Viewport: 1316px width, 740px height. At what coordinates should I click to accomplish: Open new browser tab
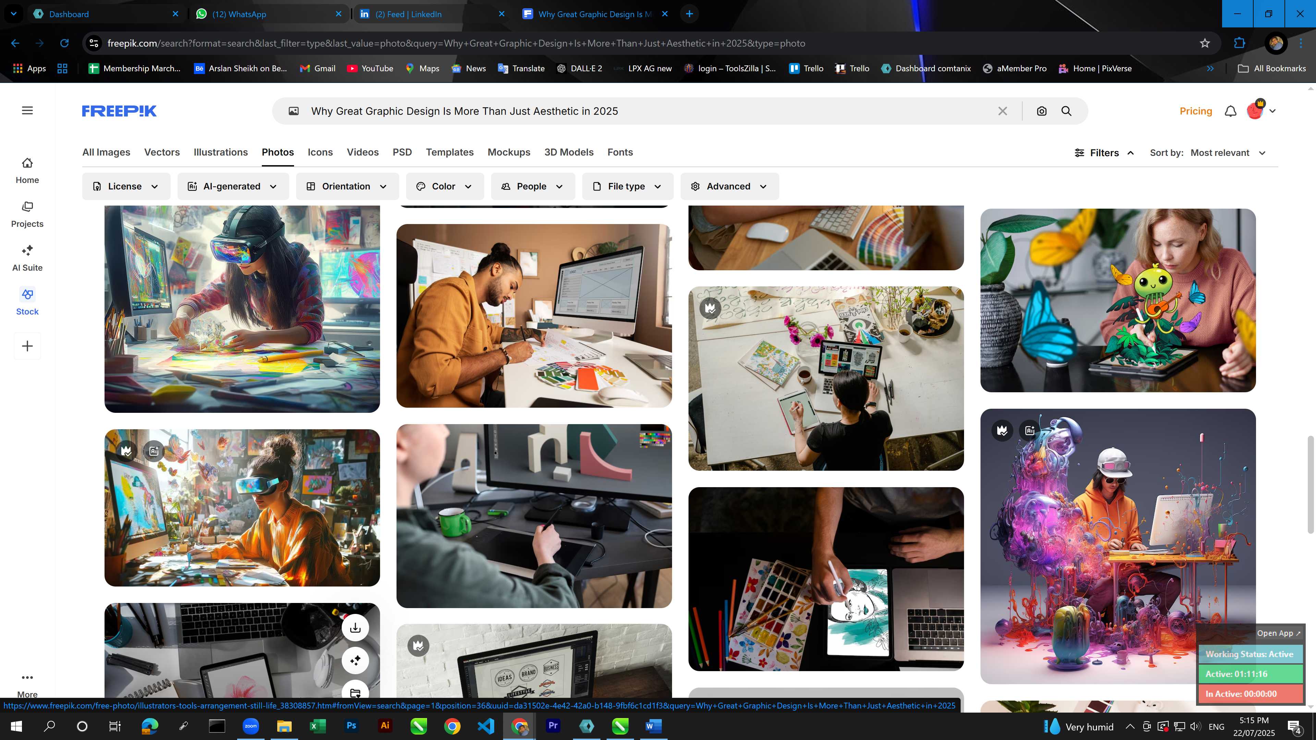click(x=689, y=14)
